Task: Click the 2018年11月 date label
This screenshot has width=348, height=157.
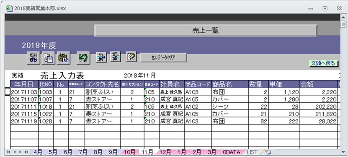Action: coord(140,75)
